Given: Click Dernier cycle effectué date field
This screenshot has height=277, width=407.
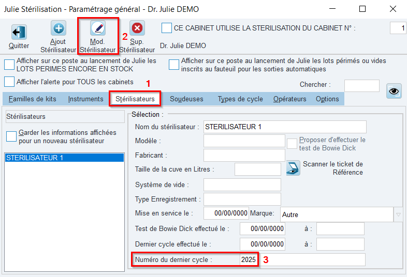Looking at the screenshot, I should (x=263, y=244).
